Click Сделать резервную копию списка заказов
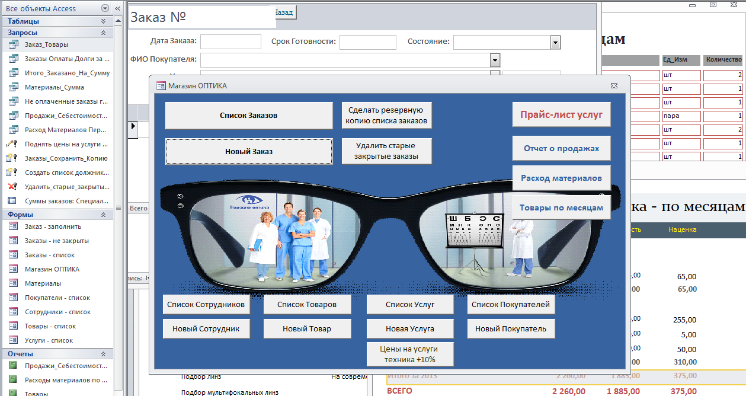This screenshot has width=746, height=396. (387, 116)
